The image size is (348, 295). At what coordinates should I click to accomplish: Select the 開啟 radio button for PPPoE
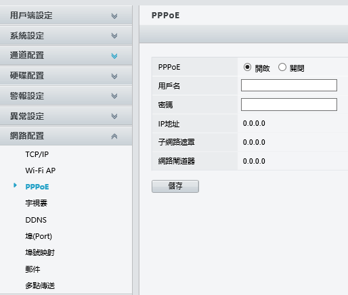(x=247, y=67)
